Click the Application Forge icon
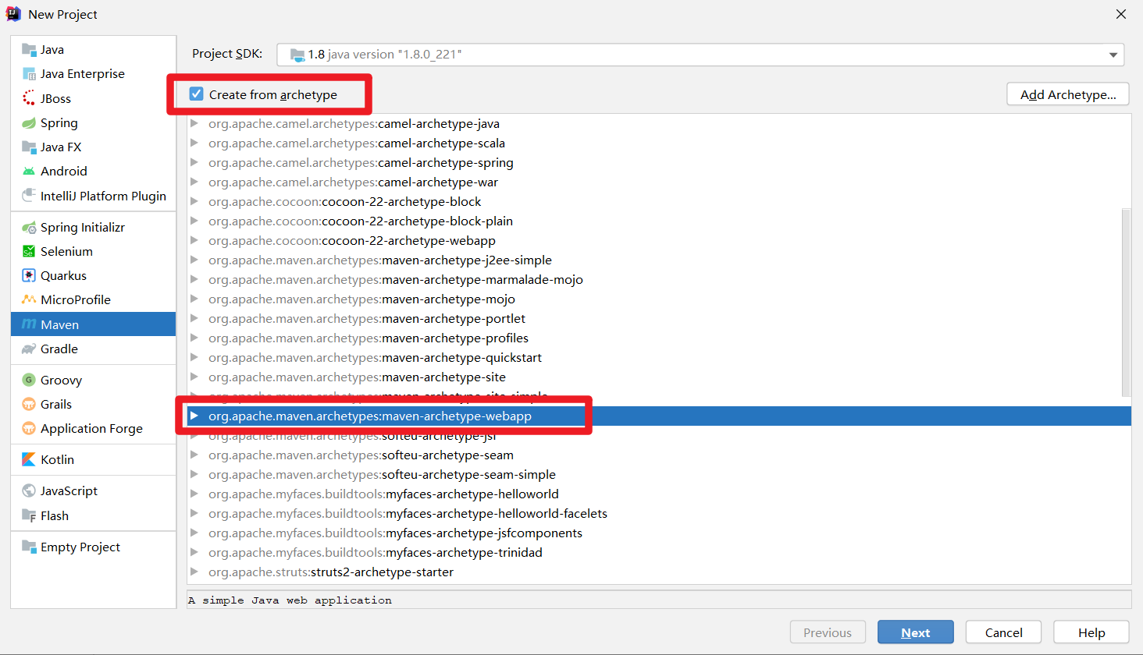Image resolution: width=1143 pixels, height=655 pixels. [x=29, y=429]
